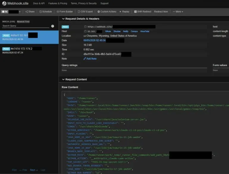229x174 pixels.
Task: Click the Share toolbar button
Action: 30,12
